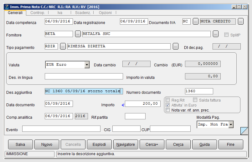Toggle the SplitP checkbox
Screen dimensions: 252x162
click(x=226, y=35)
